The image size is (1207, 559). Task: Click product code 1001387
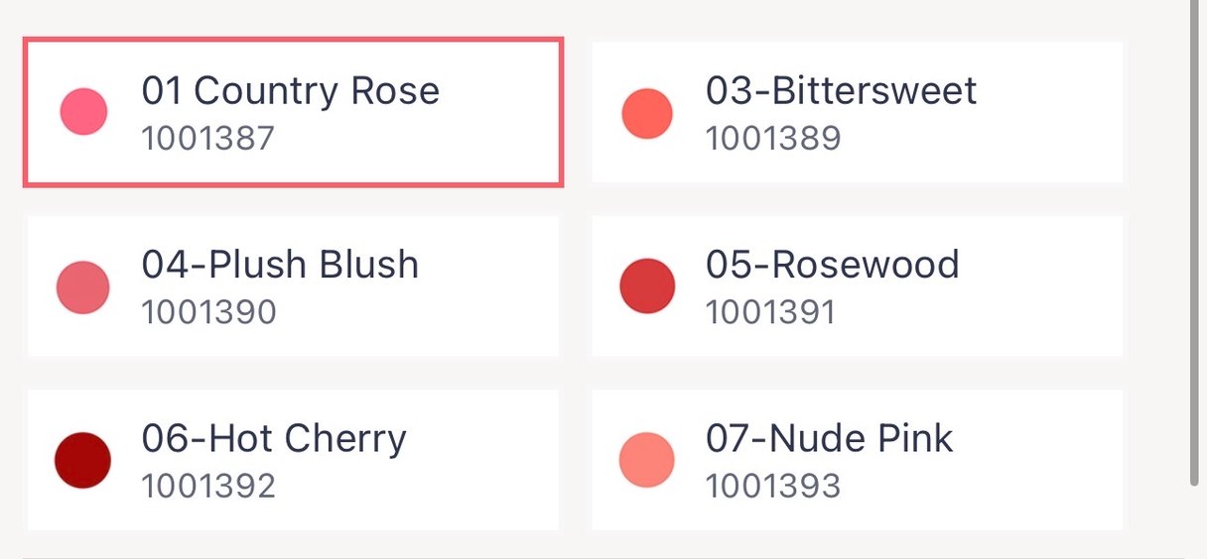click(207, 138)
